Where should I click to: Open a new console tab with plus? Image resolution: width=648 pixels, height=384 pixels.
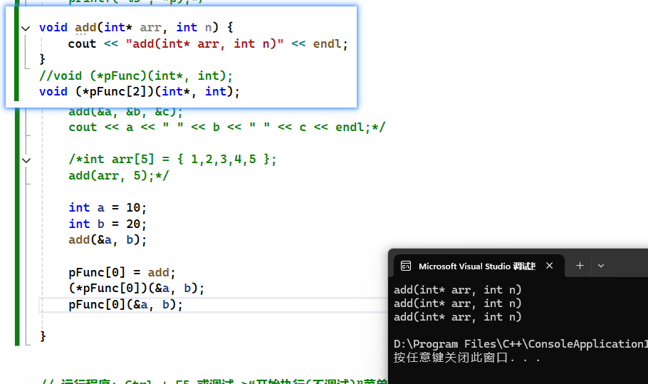[x=580, y=266]
